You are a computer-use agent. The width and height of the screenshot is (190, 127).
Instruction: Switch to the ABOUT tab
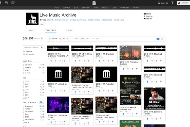(32, 30)
